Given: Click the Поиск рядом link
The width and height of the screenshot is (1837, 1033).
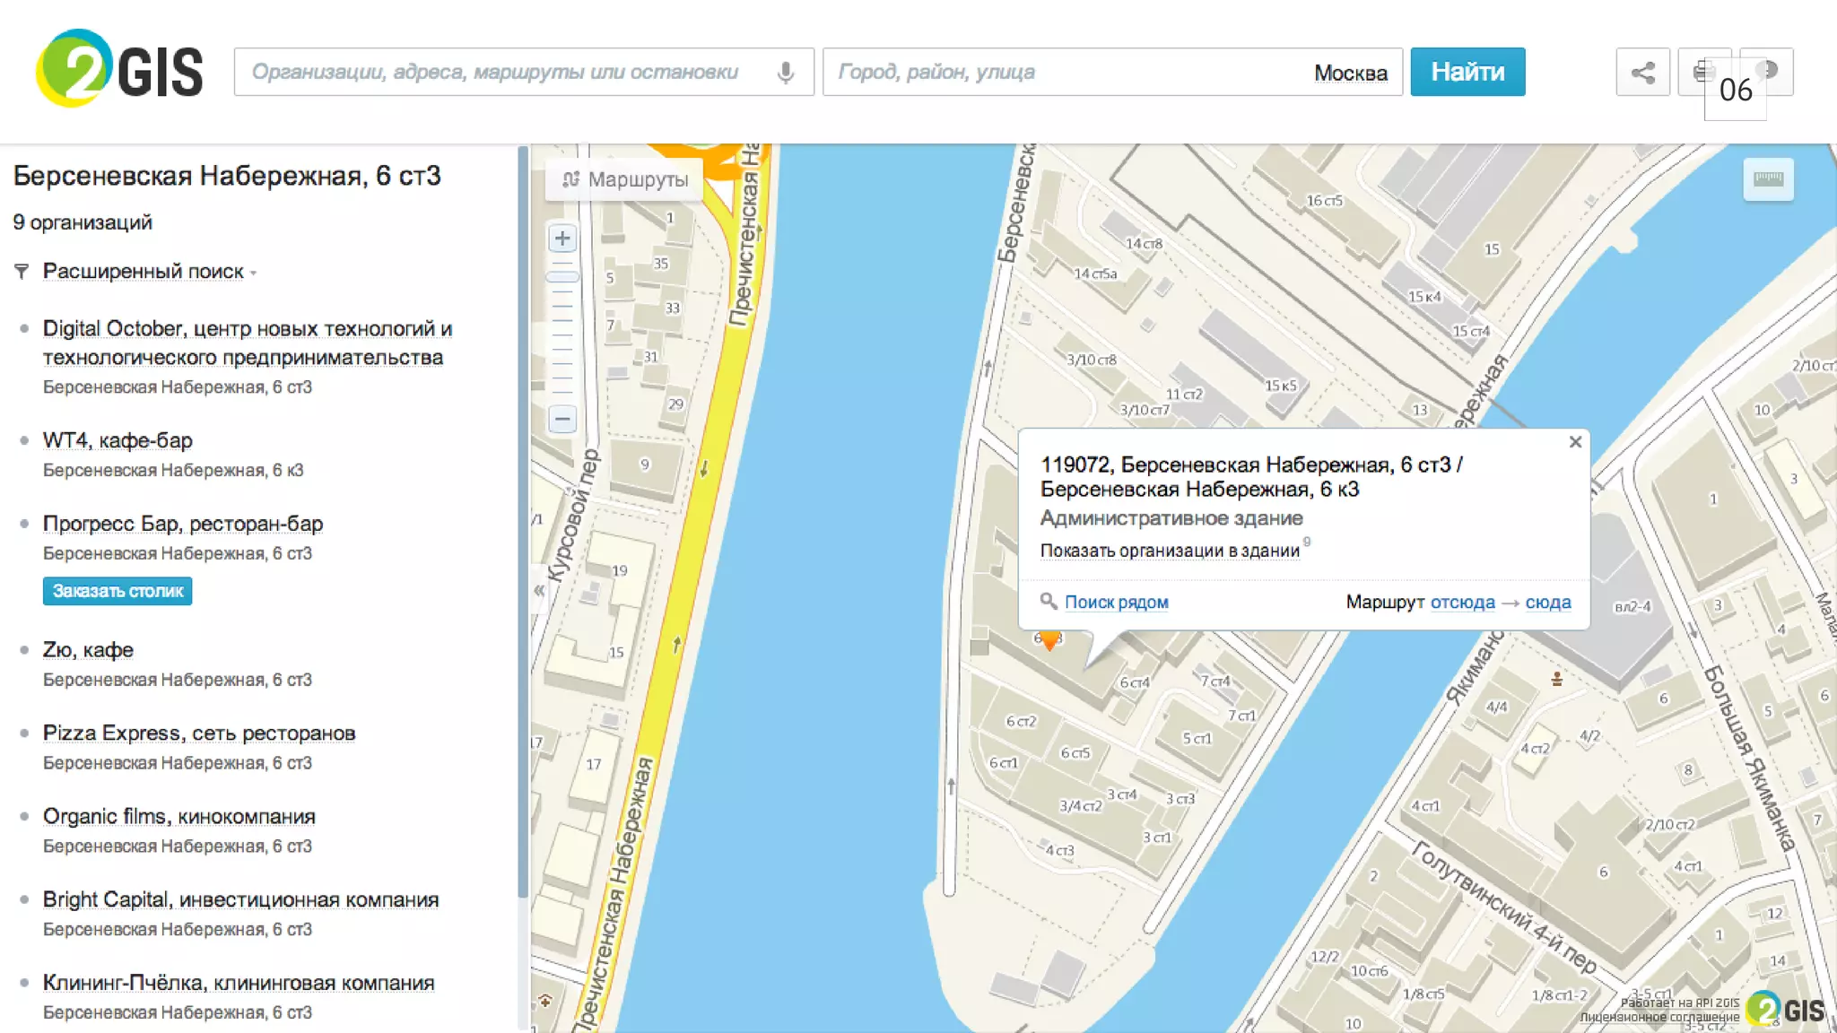Looking at the screenshot, I should (1116, 603).
